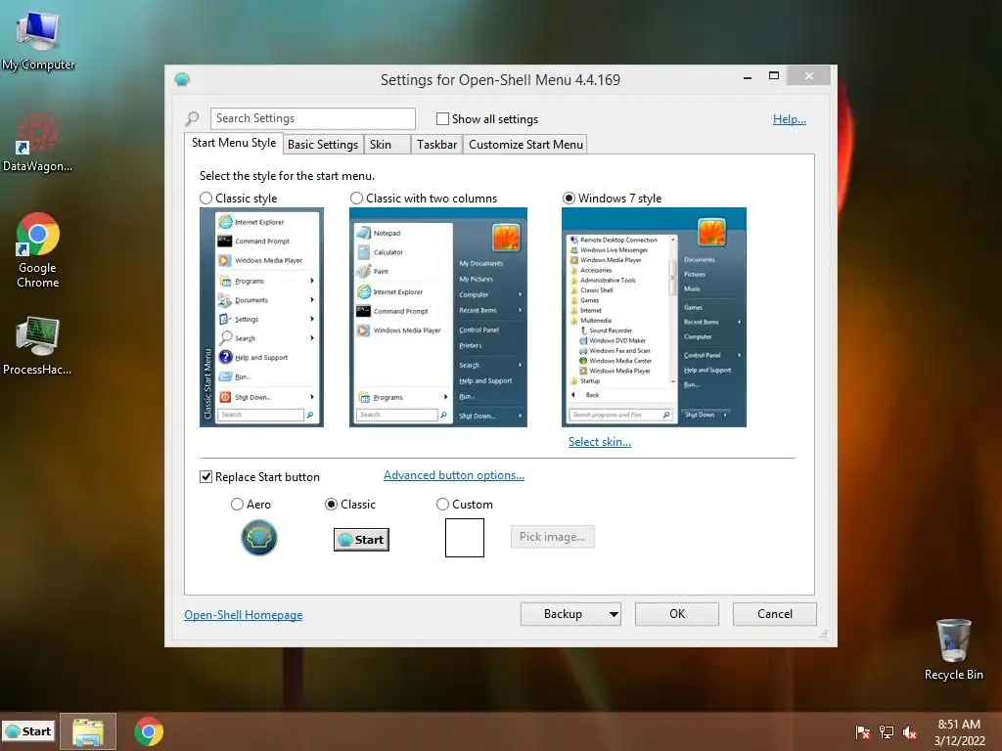The height and width of the screenshot is (751, 1002).
Task: Open File Explorer from the taskbar
Action: coord(88,731)
